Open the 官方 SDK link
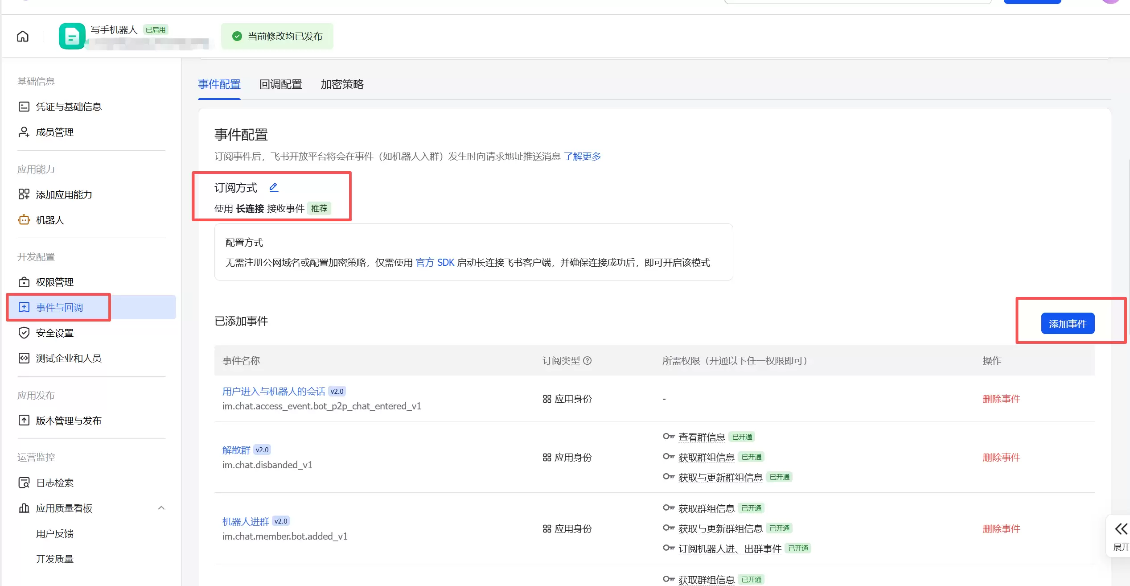 tap(435, 262)
